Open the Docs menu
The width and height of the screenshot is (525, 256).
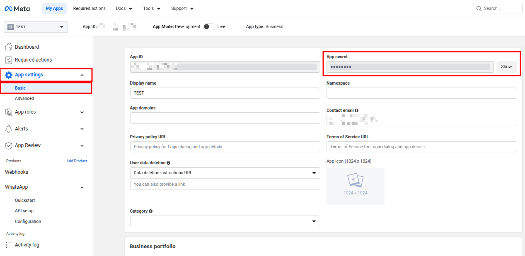click(124, 8)
